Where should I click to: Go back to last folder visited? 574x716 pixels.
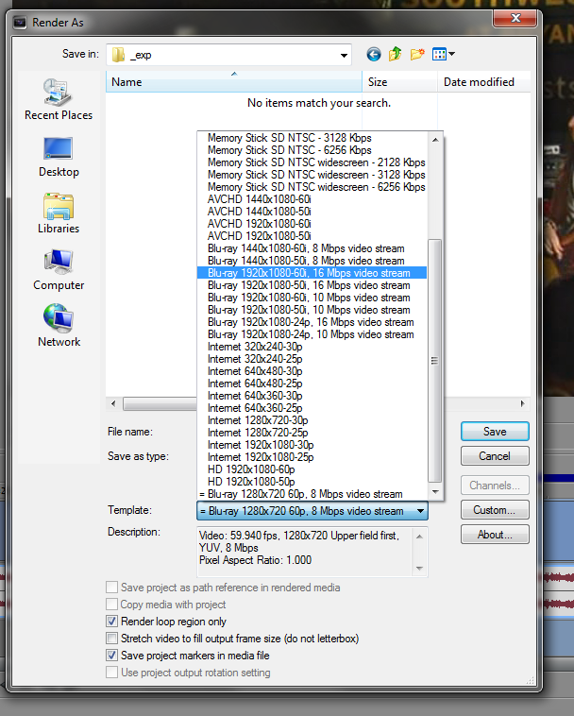(x=373, y=55)
